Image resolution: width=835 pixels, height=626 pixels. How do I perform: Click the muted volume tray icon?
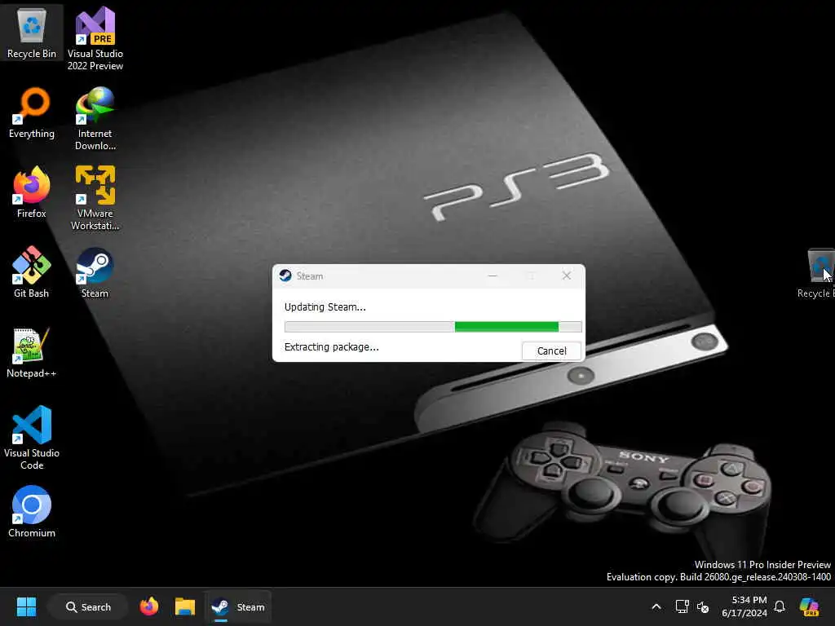pyautogui.click(x=703, y=606)
